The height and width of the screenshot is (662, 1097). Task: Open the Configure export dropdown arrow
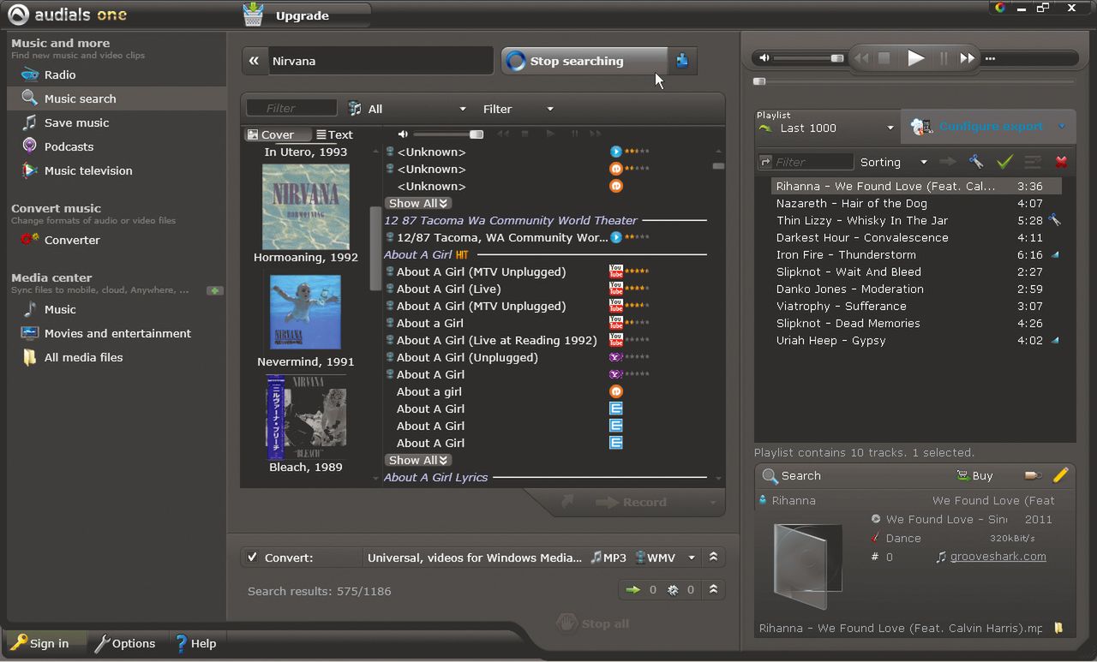pyautogui.click(x=1062, y=127)
